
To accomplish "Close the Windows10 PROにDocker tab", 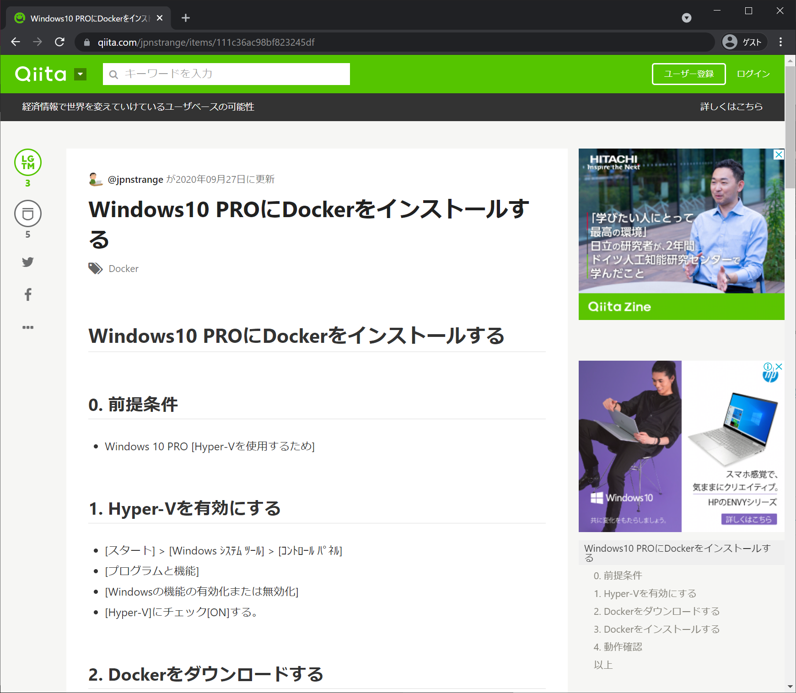I will [x=160, y=18].
